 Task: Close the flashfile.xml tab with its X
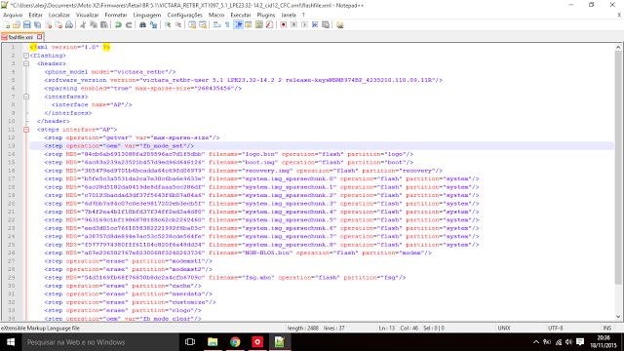pos(39,37)
